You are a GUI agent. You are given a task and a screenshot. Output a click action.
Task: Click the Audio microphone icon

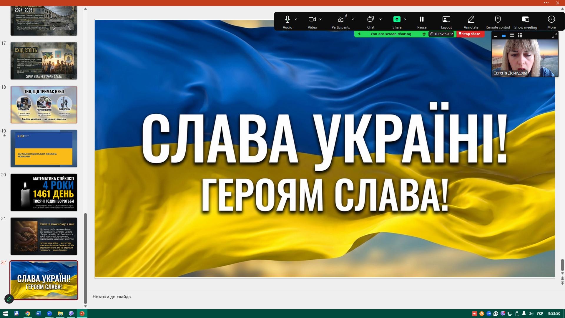coord(287,19)
